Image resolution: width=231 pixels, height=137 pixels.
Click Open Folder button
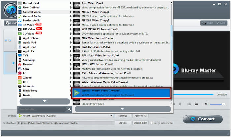coord(140,123)
